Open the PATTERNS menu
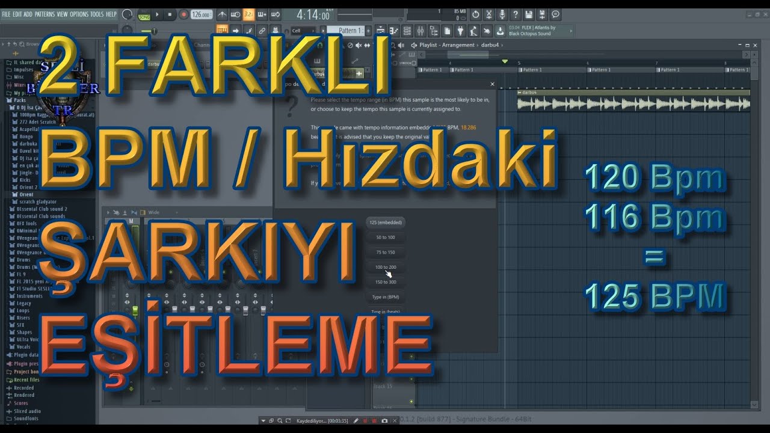 point(45,14)
